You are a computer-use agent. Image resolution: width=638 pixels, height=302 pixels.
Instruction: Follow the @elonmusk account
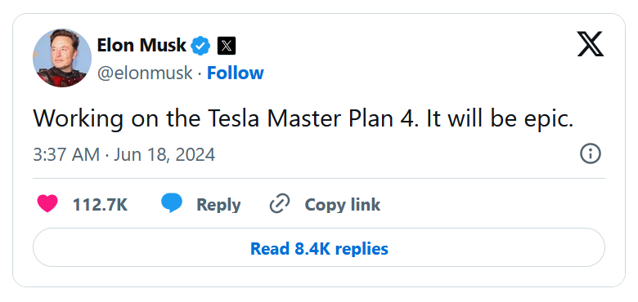point(236,73)
